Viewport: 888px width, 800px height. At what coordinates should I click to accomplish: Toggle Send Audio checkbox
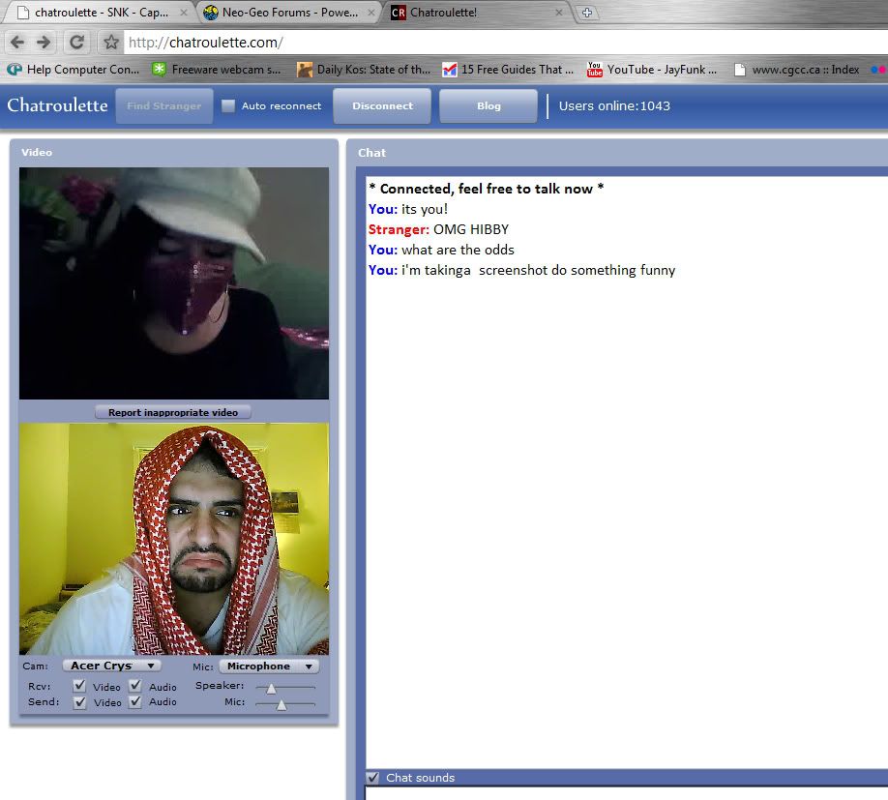coord(135,702)
